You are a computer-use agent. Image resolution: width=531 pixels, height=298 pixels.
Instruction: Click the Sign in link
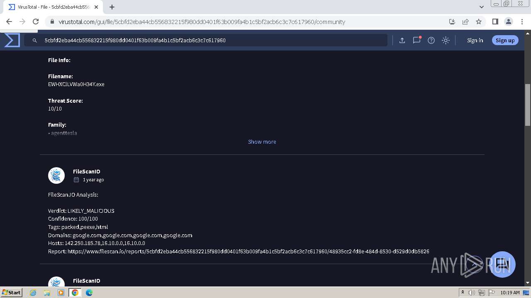tap(475, 40)
